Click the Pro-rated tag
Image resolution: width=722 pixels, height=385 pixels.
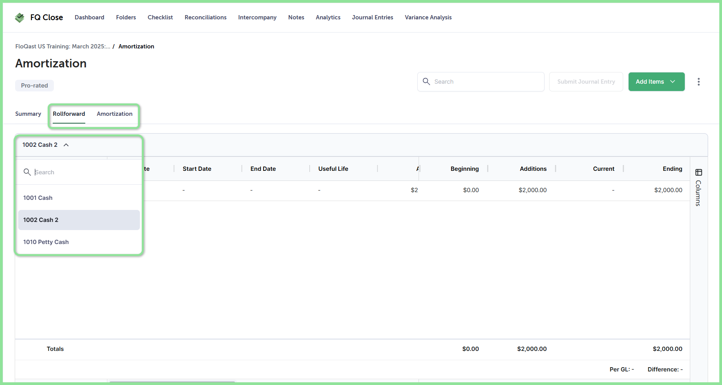pos(34,86)
